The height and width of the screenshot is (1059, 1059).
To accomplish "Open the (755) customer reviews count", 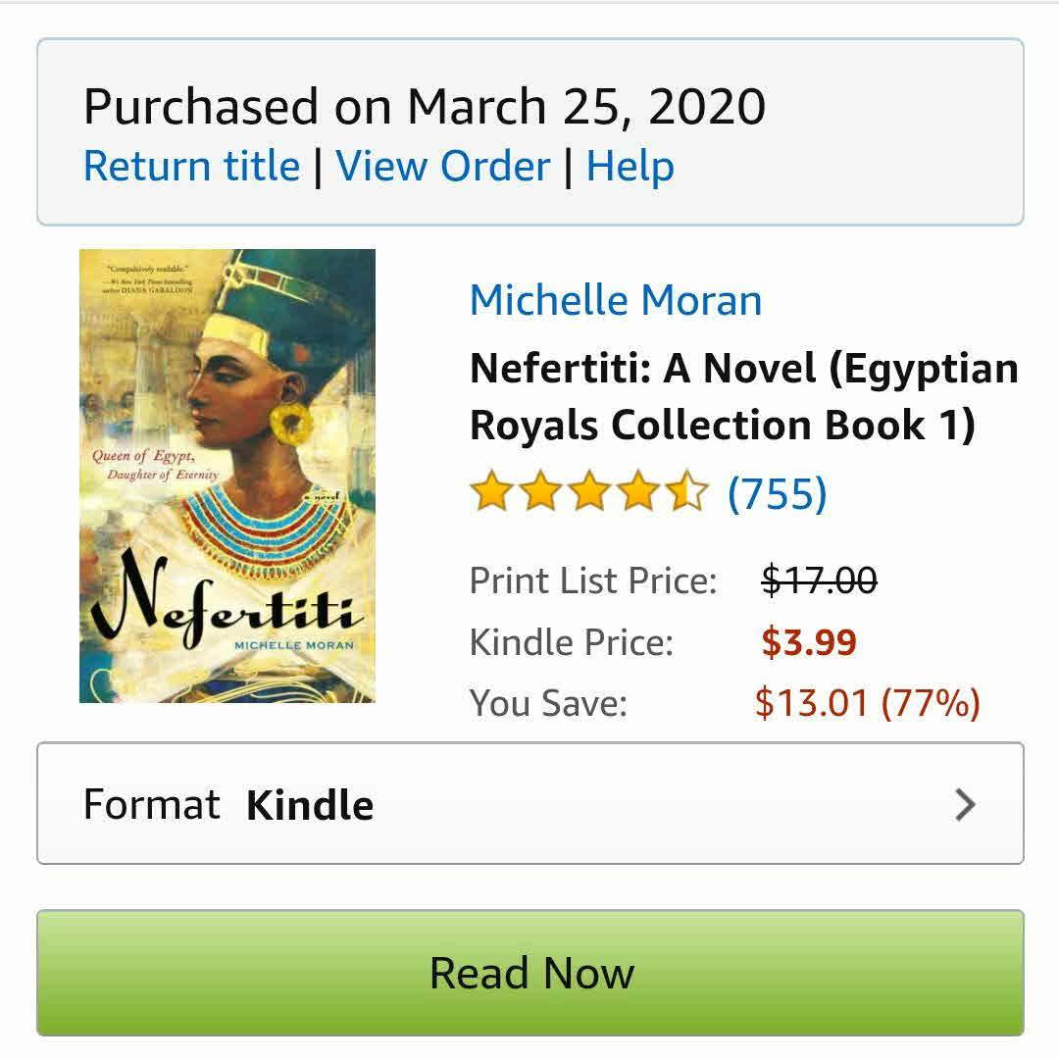I will coord(777,493).
